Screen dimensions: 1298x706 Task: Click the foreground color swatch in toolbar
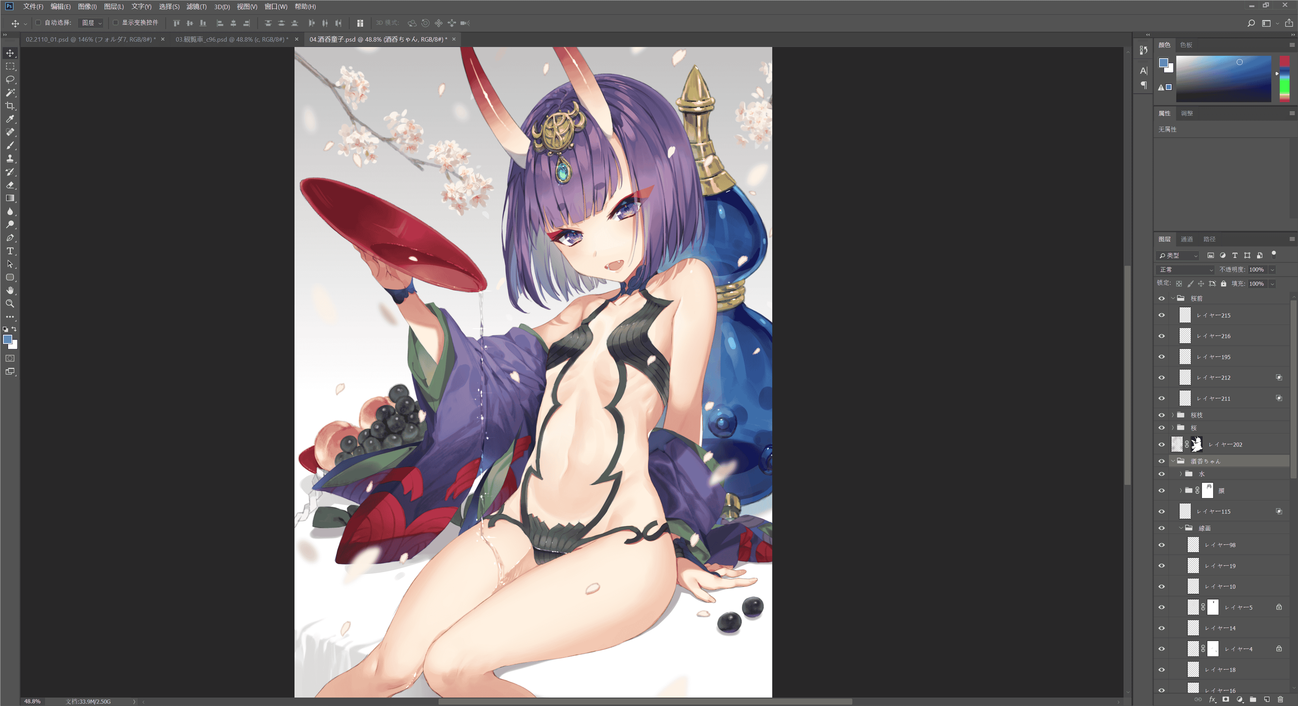click(7, 340)
